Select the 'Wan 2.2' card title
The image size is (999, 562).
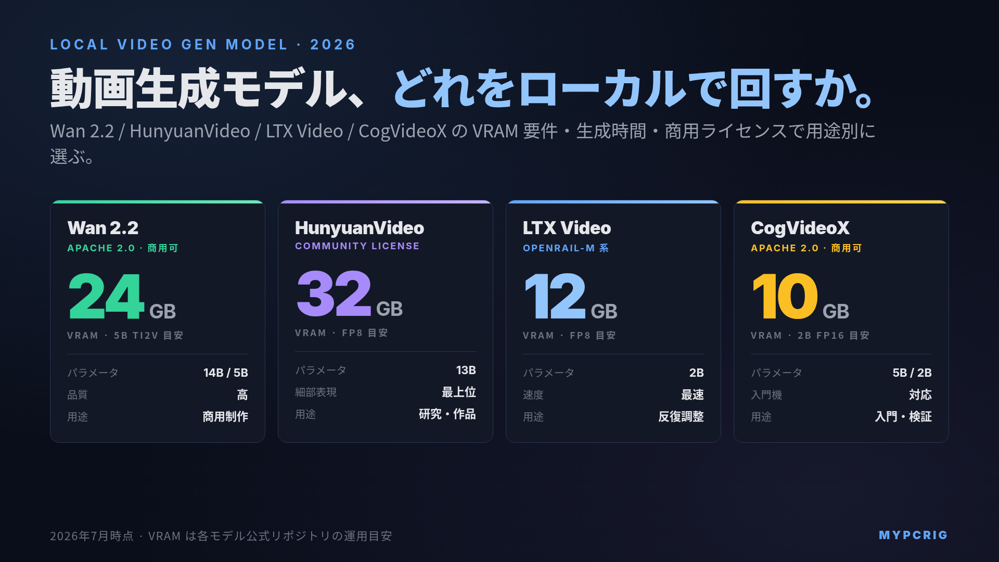103,228
